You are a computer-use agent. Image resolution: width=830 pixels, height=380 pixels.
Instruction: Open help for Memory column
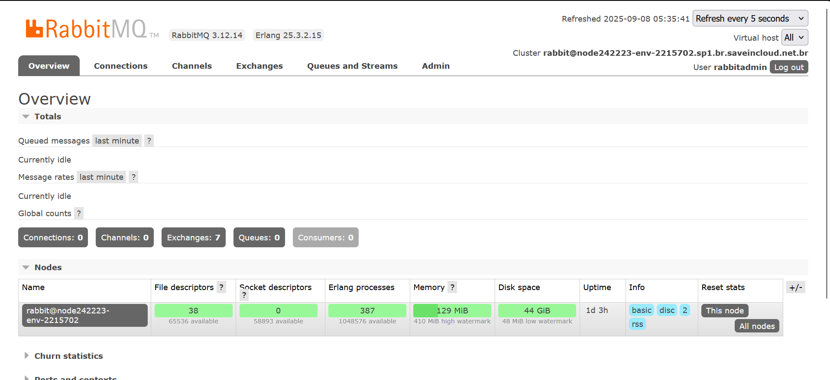452,287
